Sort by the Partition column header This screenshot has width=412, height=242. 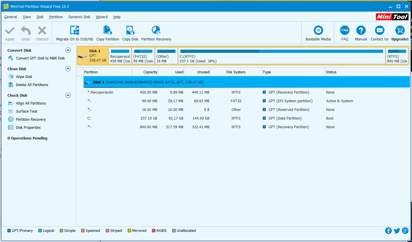pos(108,72)
